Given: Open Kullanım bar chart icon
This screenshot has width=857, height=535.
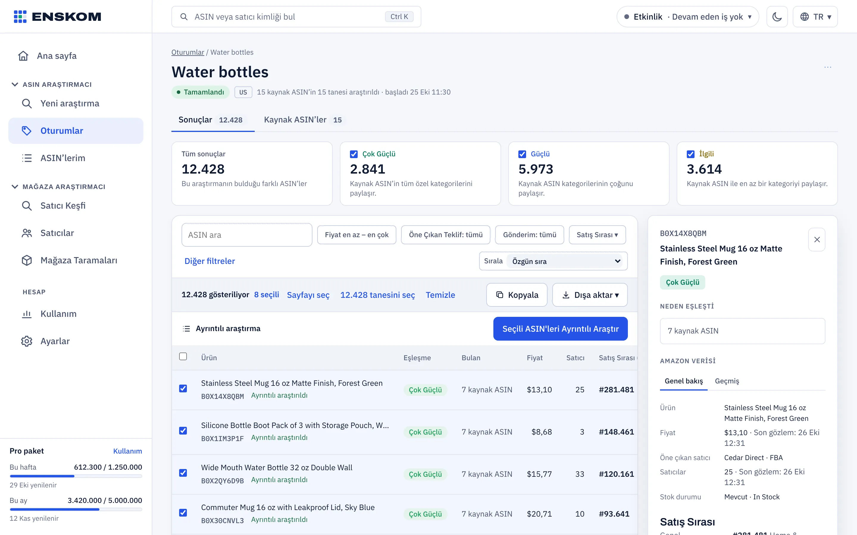Looking at the screenshot, I should 27,314.
